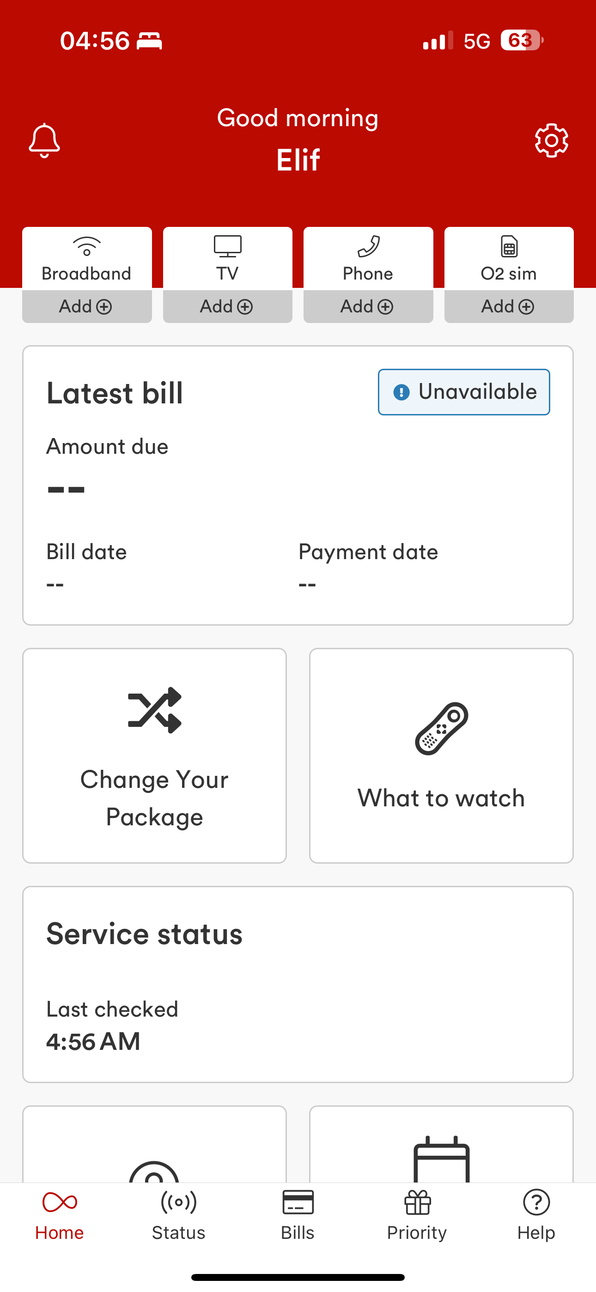
Task: Tap the Unavailable bill status badge
Action: 464,392
